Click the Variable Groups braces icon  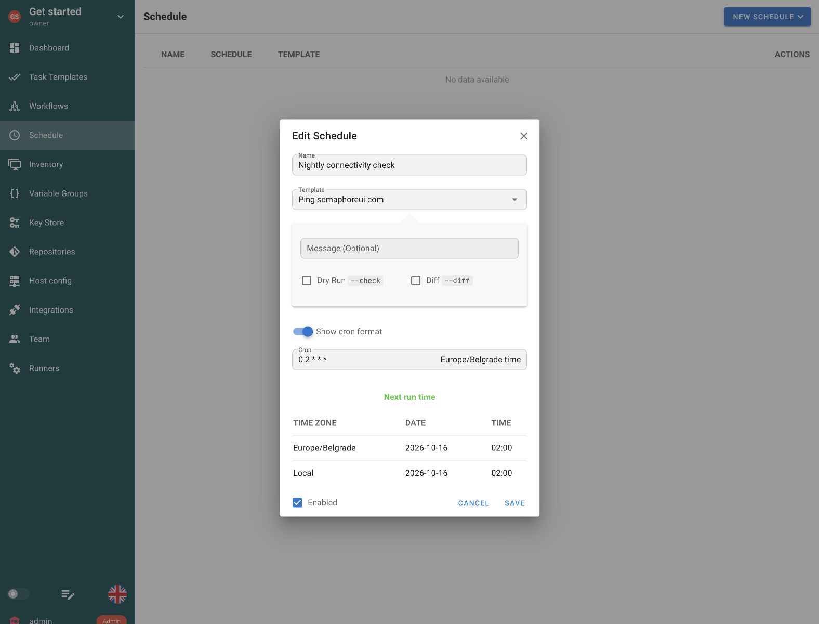[15, 193]
